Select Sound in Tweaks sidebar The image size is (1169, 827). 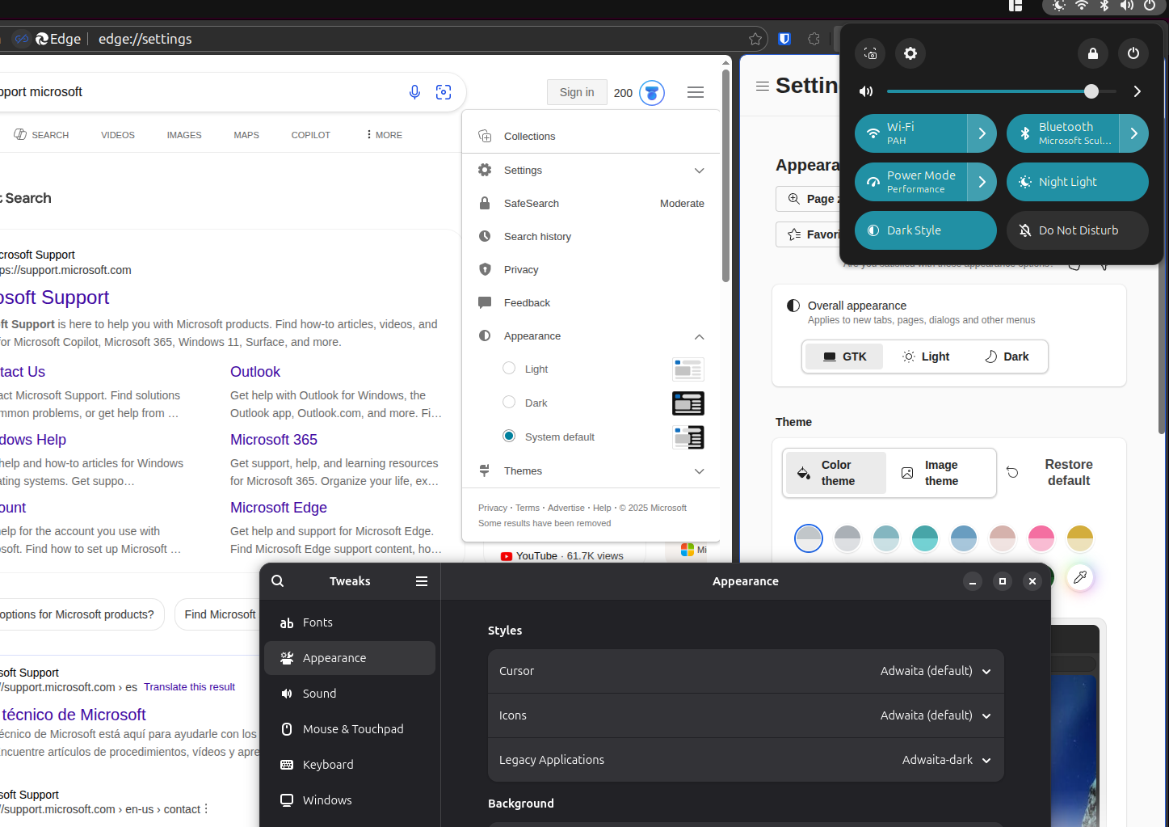tap(350, 694)
